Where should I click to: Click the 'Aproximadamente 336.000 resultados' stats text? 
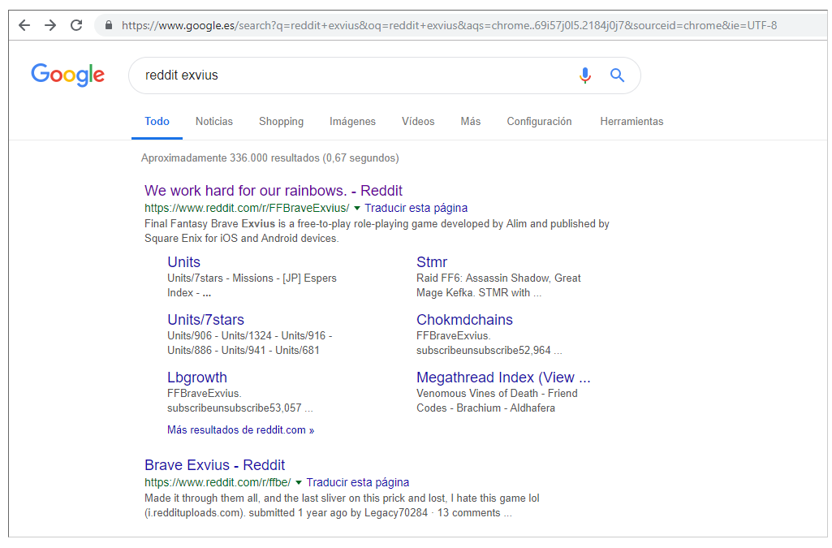click(269, 158)
